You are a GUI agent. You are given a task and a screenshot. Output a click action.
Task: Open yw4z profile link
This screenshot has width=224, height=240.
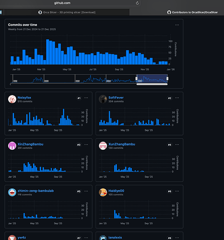22,238
